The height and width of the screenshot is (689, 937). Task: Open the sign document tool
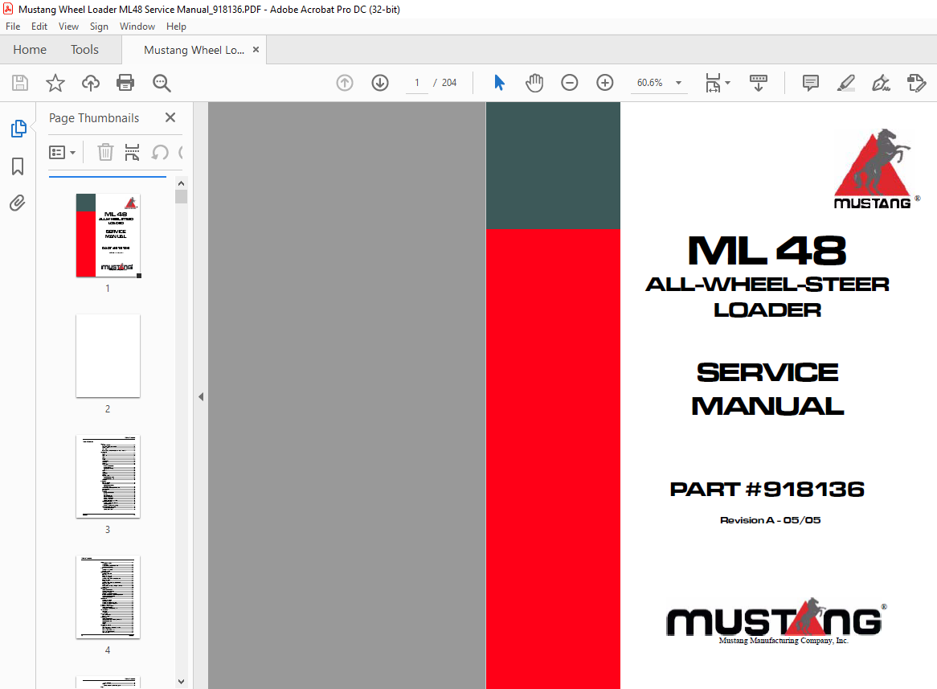tap(881, 83)
